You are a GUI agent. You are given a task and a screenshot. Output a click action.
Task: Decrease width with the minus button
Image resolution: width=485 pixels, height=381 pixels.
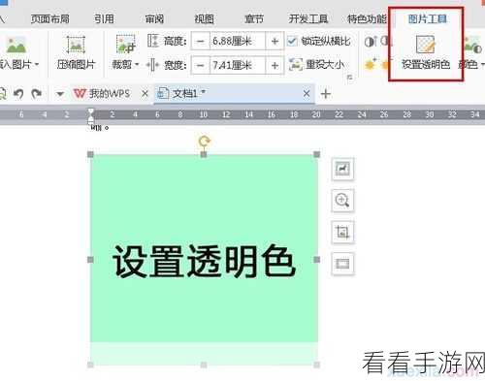[x=201, y=66]
